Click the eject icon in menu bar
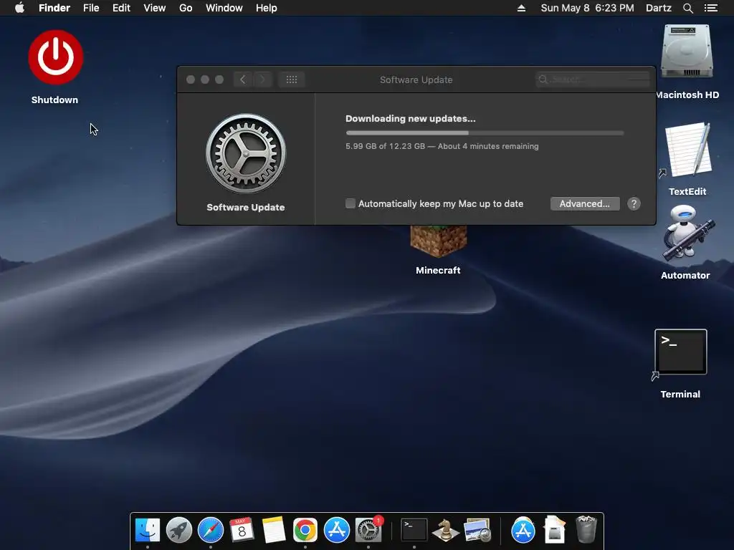Viewport: 734px width, 550px height. click(x=521, y=8)
